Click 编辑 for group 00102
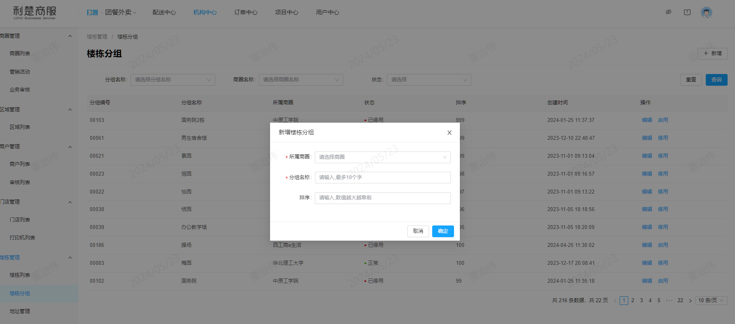This screenshot has width=735, height=324. 647,281
